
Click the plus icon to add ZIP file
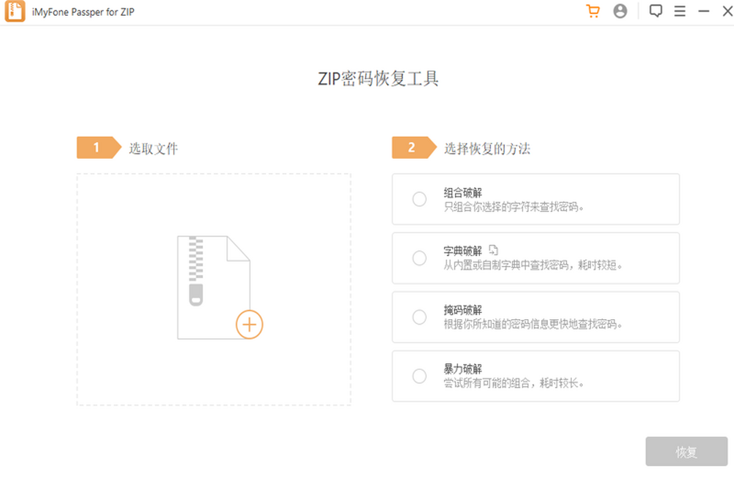coord(249,325)
